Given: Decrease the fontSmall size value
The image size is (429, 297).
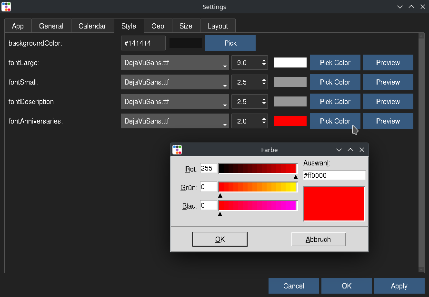Looking at the screenshot, I should point(264,84).
